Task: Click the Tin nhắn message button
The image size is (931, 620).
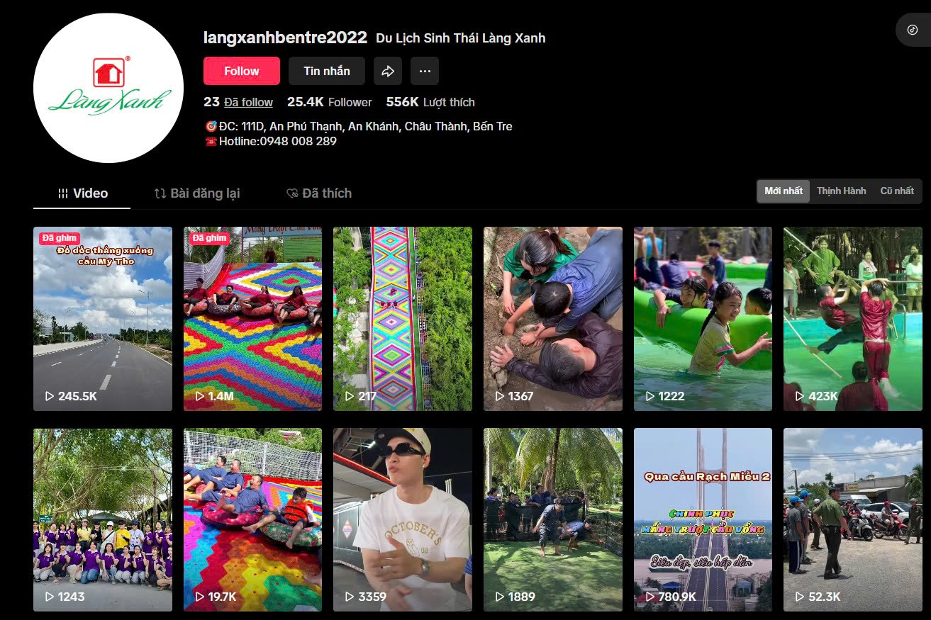Action: tap(327, 71)
